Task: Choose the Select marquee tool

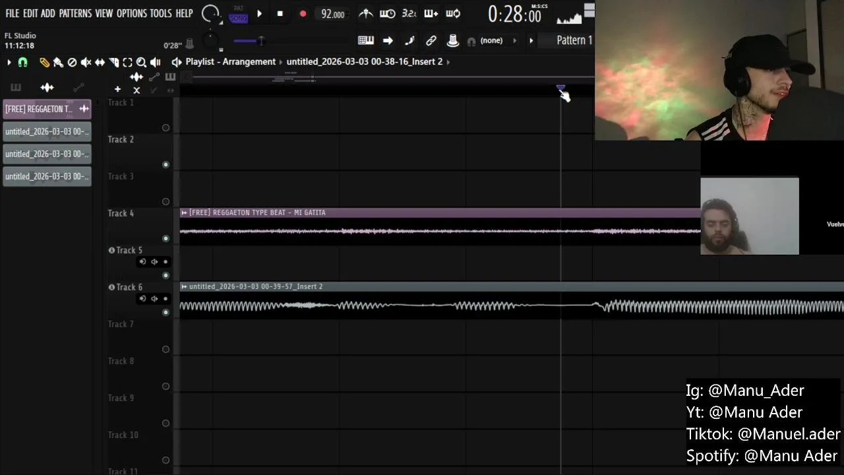Action: [127, 62]
